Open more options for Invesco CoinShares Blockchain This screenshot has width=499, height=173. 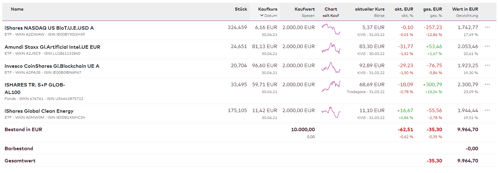pos(487,65)
